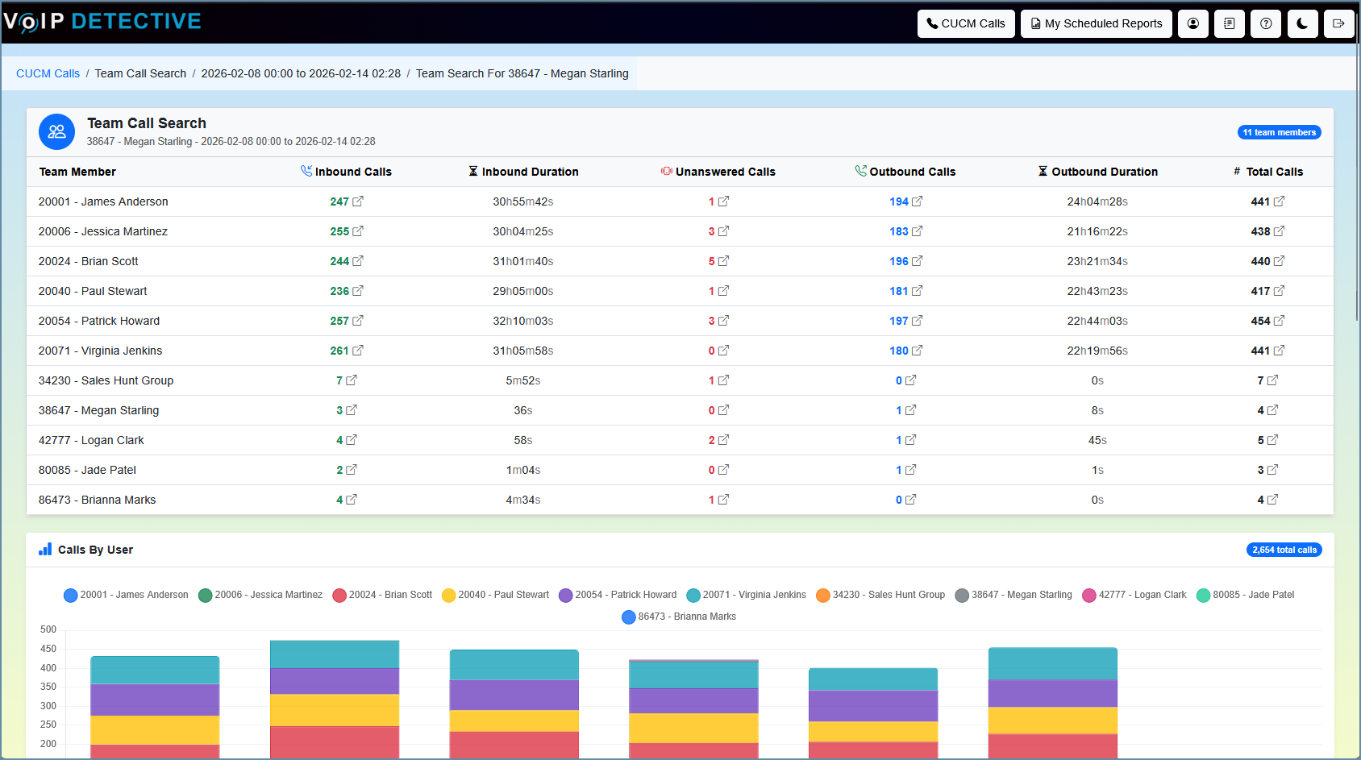Open Brian Scott unanswered calls link icon
This screenshot has height=760, width=1361.
pos(723,261)
